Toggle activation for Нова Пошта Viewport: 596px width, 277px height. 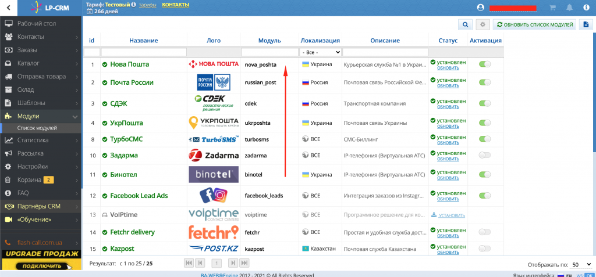(x=485, y=64)
